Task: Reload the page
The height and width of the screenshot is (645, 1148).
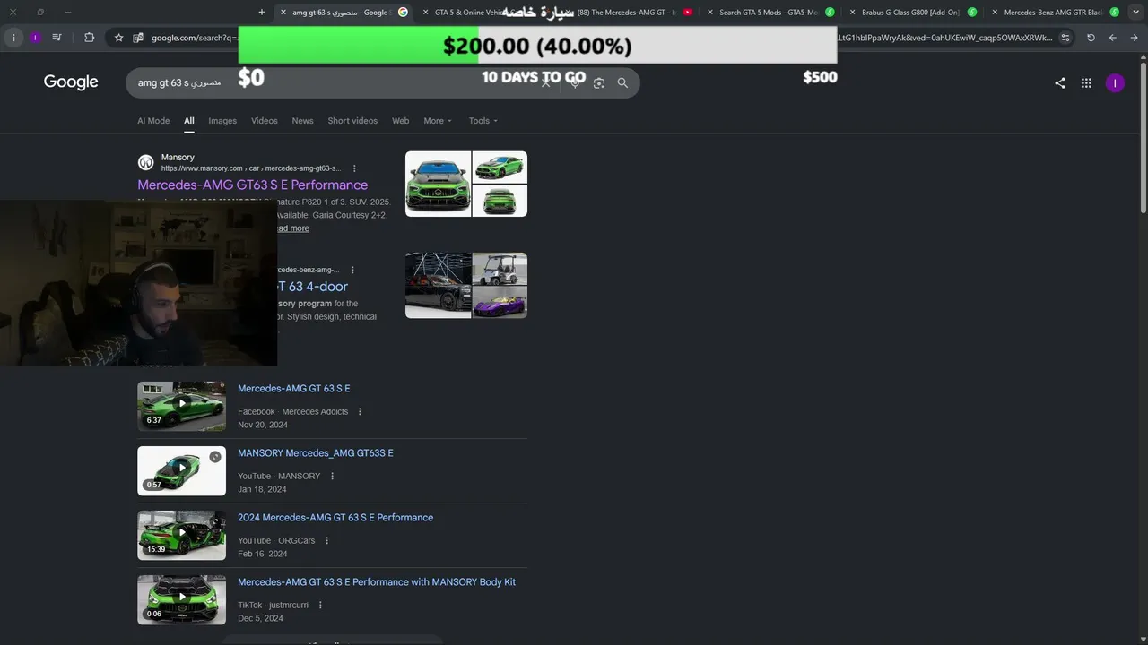Action: (x=1091, y=38)
